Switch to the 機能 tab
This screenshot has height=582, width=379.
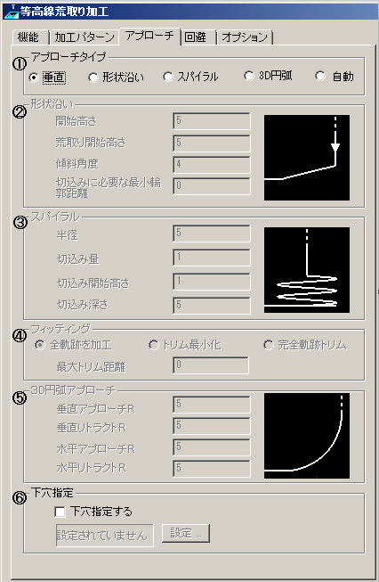[x=29, y=37]
